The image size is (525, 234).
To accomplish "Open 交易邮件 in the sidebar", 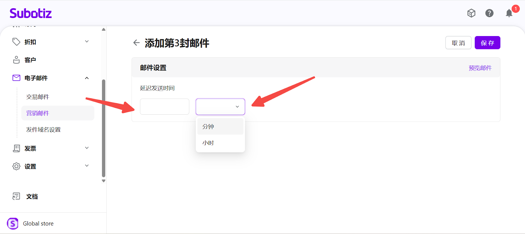I will [x=38, y=97].
